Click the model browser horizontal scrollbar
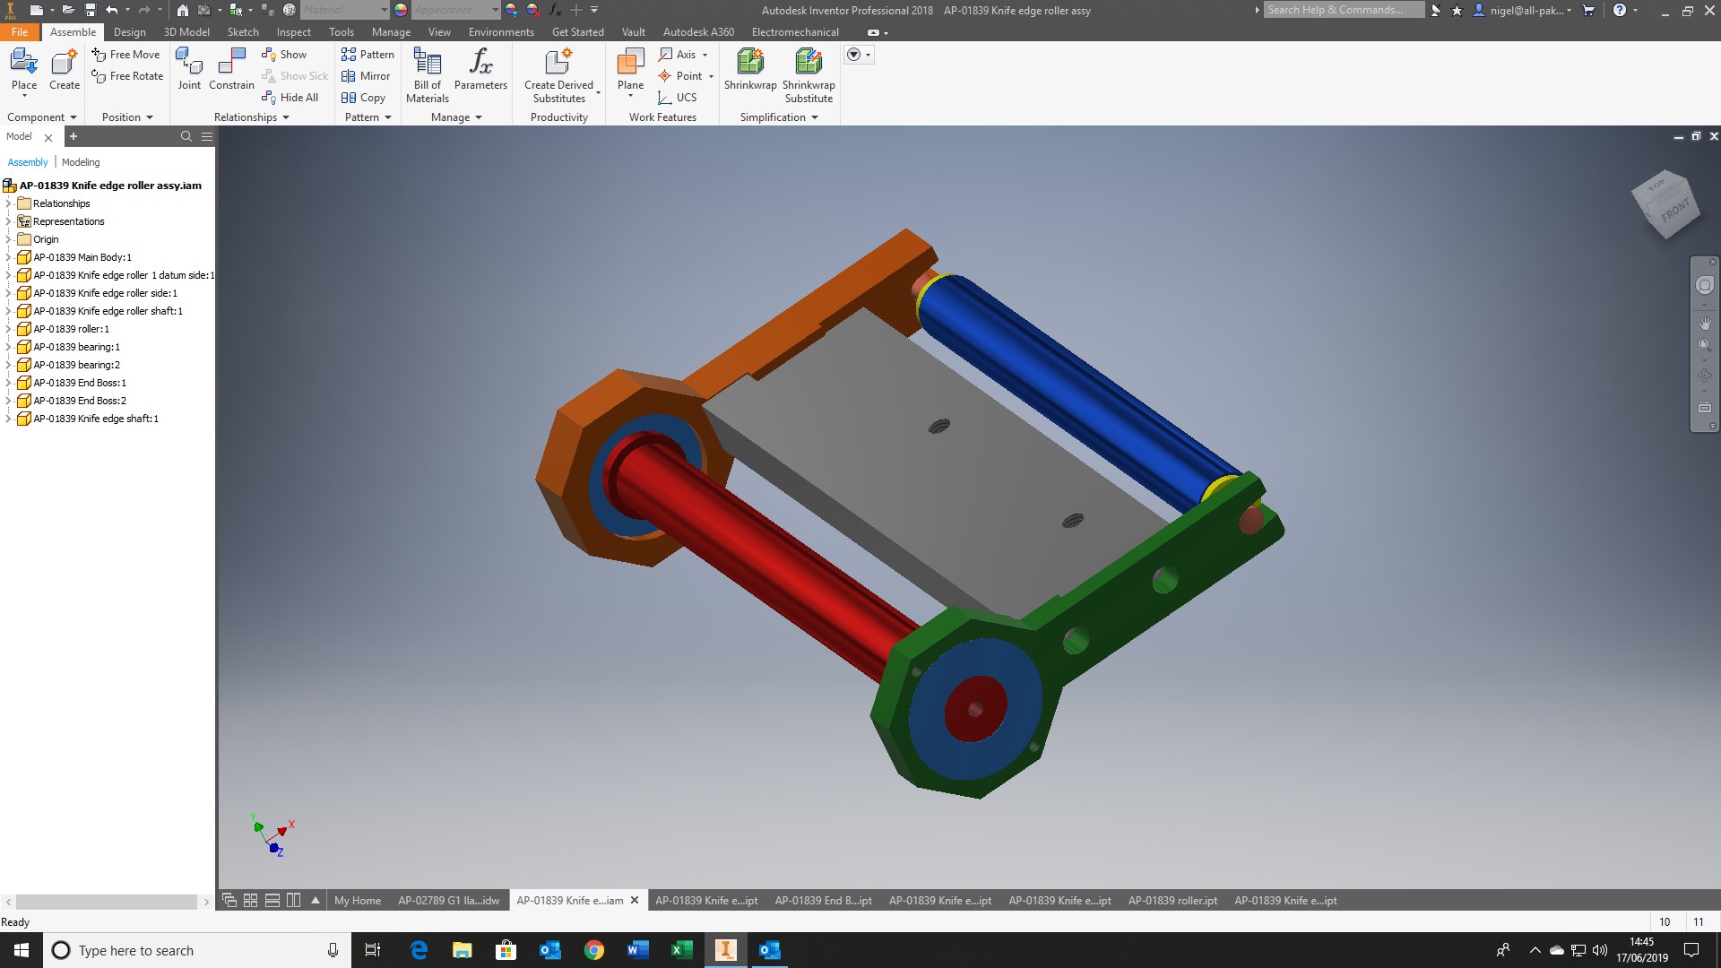The image size is (1721, 968). tap(106, 902)
